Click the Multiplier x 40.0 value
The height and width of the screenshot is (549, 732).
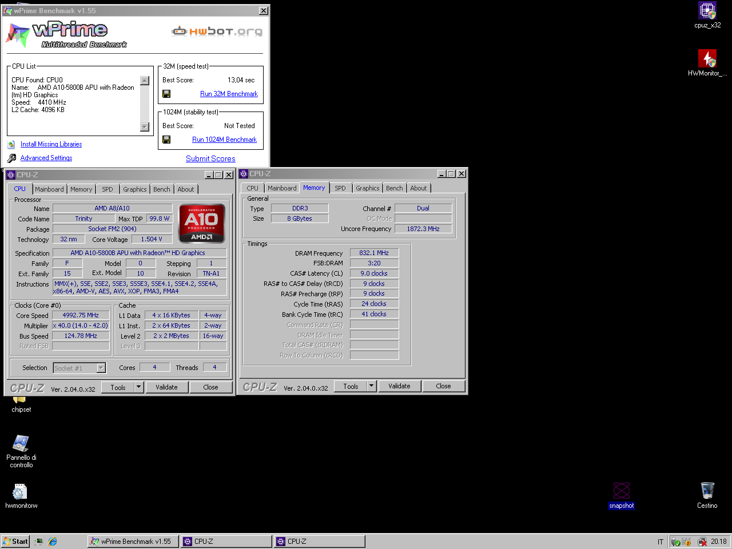point(81,325)
